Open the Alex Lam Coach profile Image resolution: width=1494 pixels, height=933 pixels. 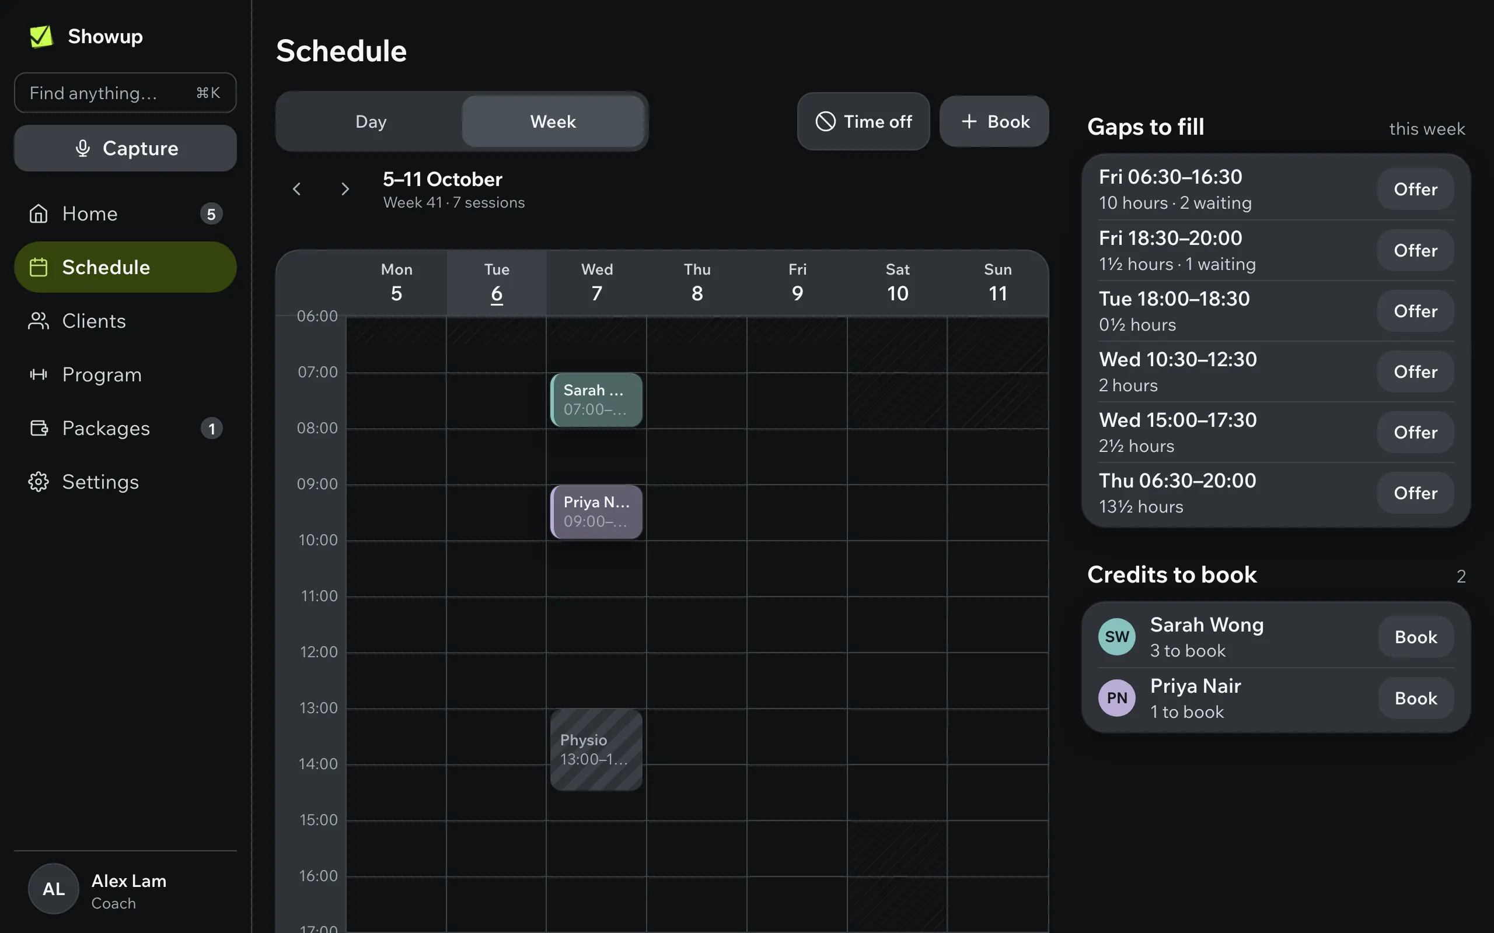pyautogui.click(x=125, y=889)
